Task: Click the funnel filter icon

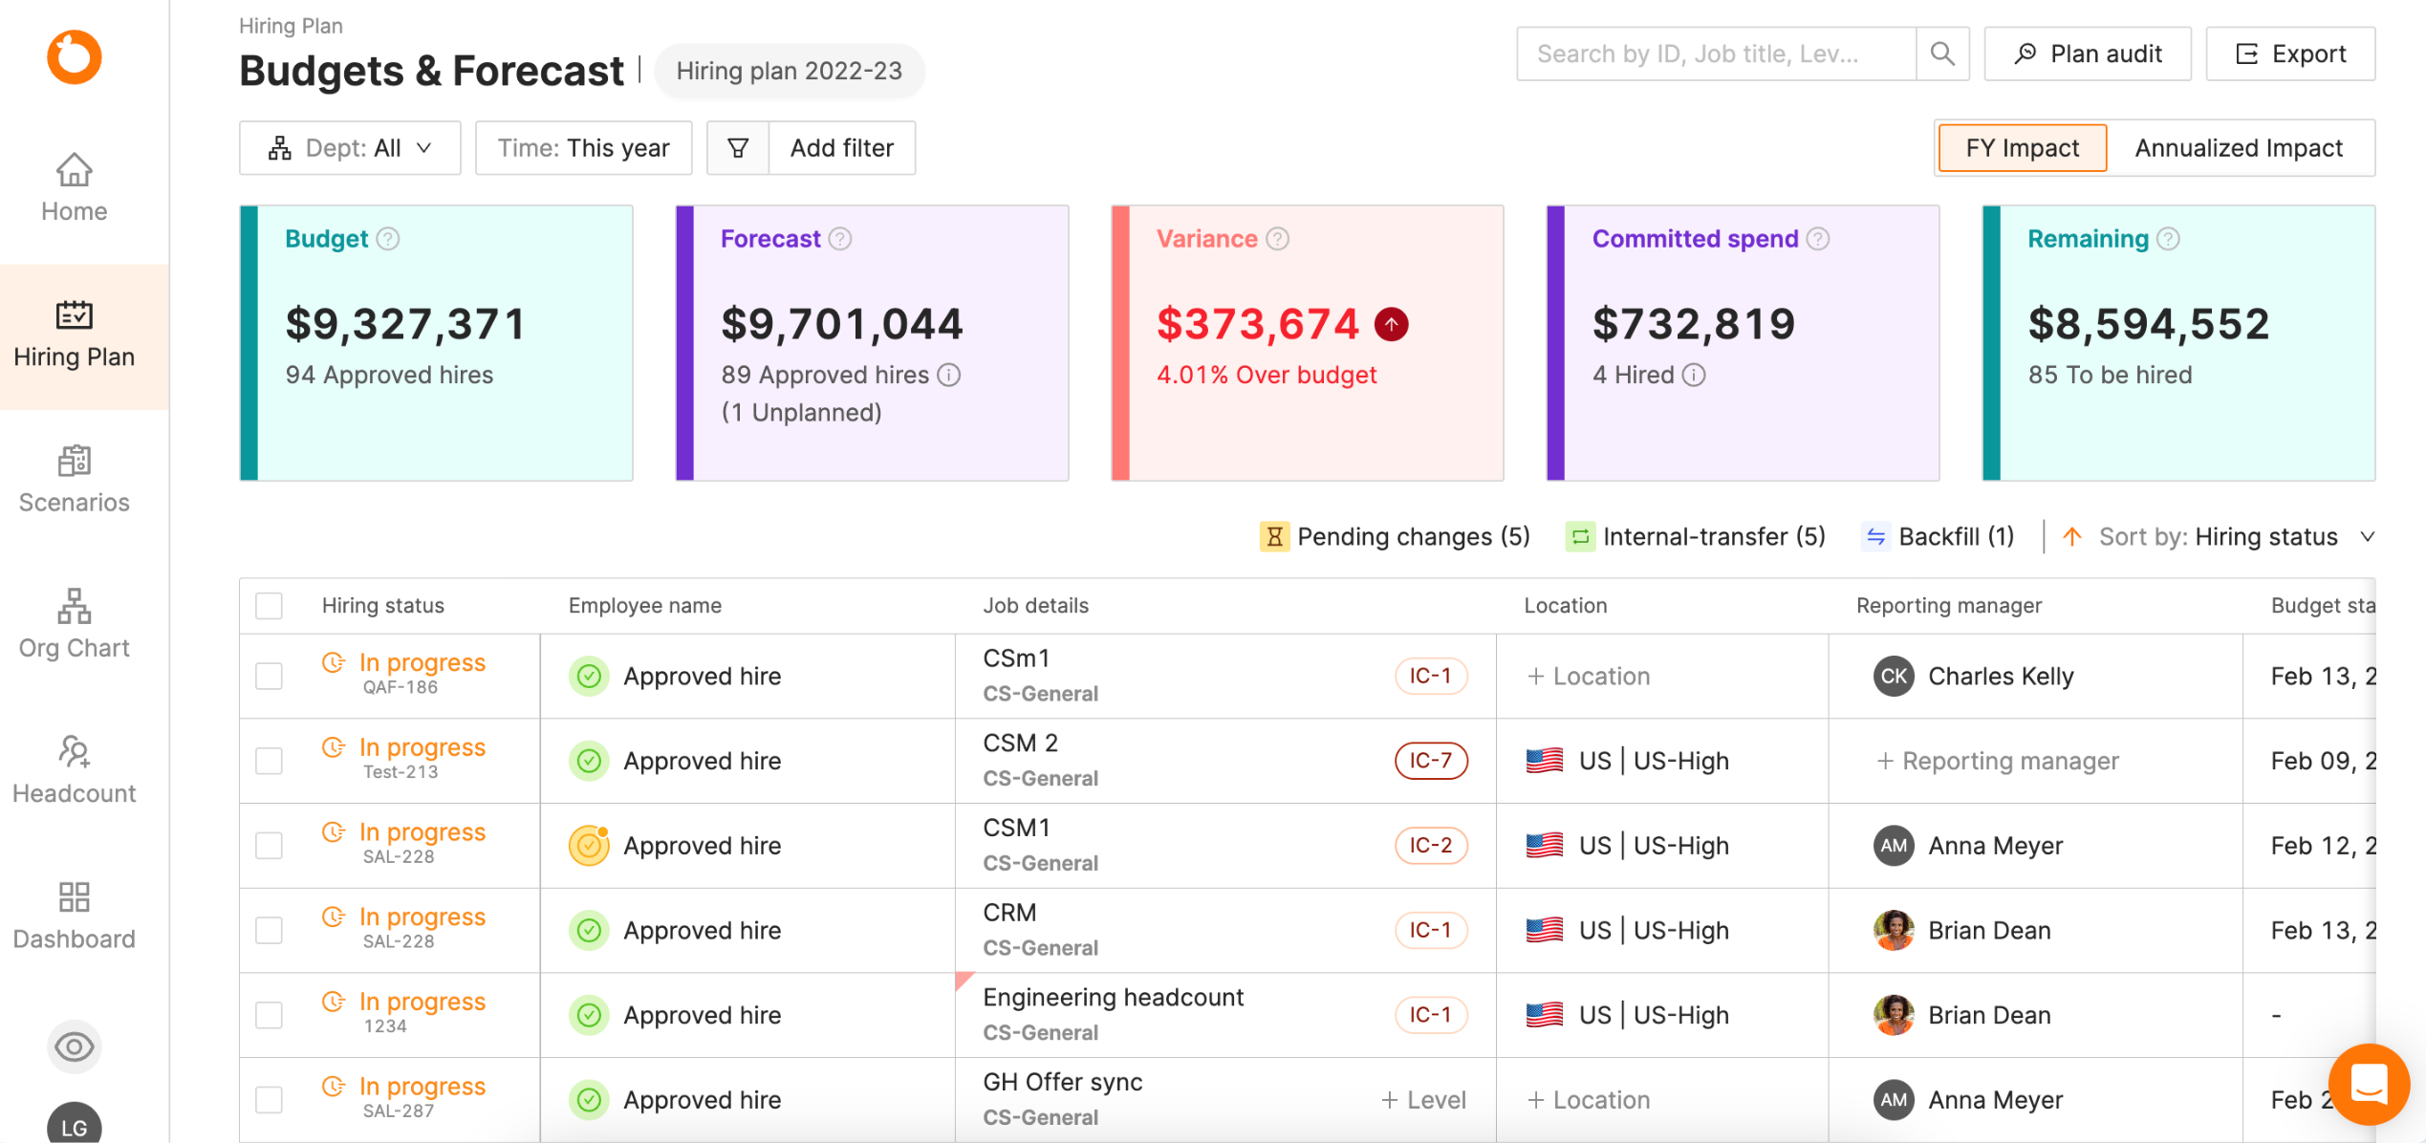Action: pyautogui.click(x=737, y=148)
